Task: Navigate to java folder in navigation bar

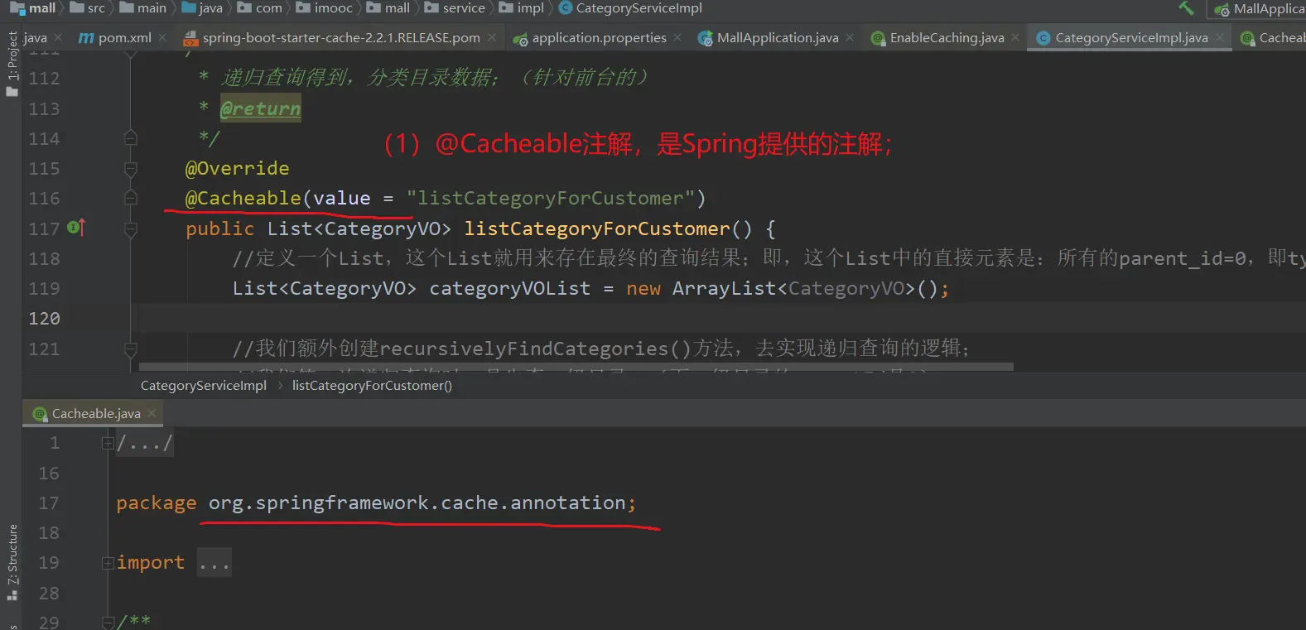Action: pyautogui.click(x=202, y=8)
